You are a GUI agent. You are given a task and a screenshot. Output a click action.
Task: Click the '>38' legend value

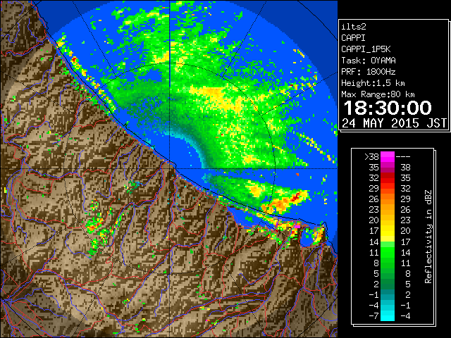371,157
